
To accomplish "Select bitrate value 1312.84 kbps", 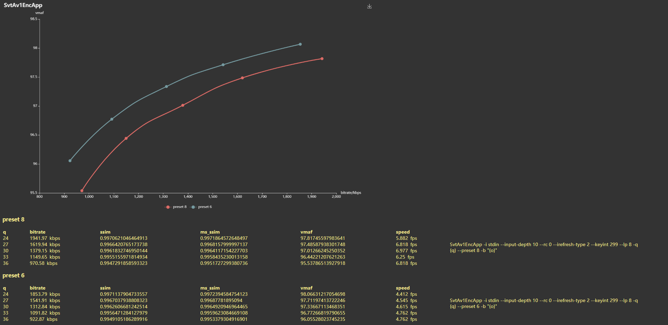I will [45, 307].
